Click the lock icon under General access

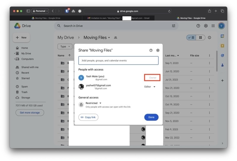pos(81,105)
